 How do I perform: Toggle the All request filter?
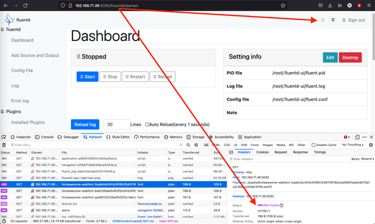click(206, 145)
